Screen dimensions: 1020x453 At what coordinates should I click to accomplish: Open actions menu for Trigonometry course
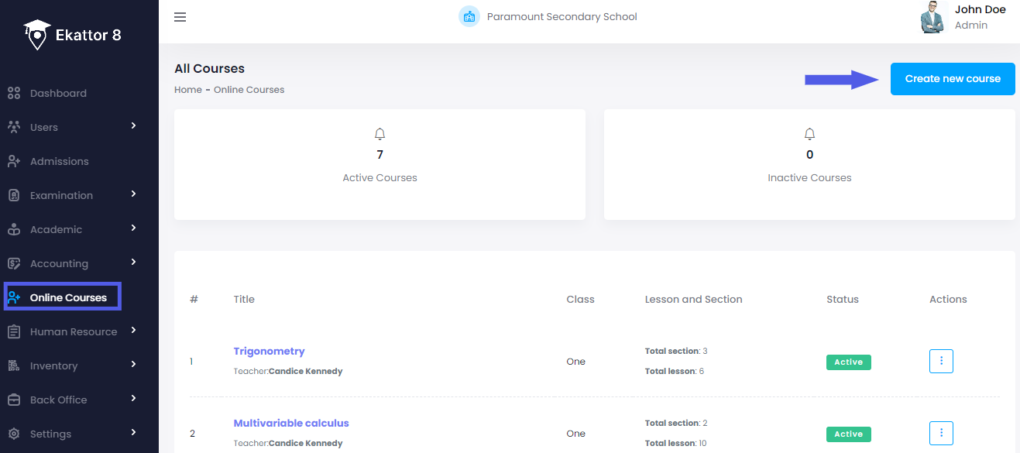coord(941,362)
